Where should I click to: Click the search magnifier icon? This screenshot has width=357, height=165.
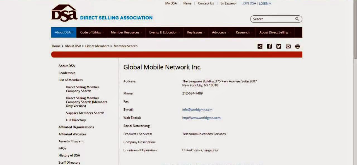[297, 19]
